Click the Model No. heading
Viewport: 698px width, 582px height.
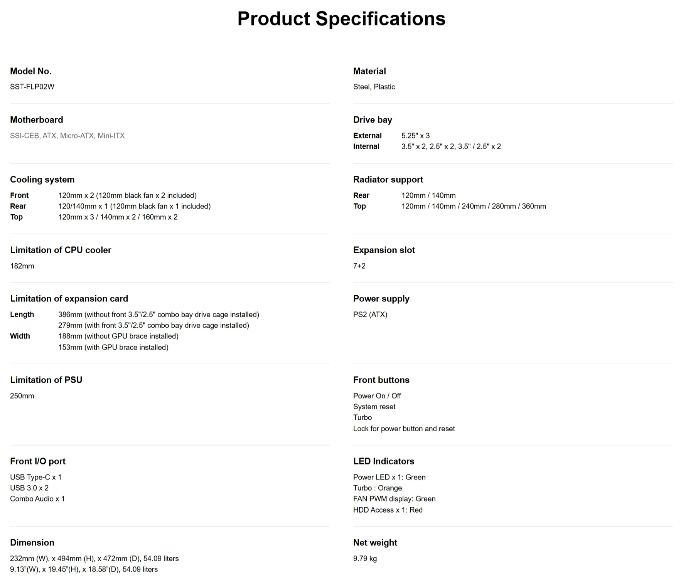coord(30,71)
